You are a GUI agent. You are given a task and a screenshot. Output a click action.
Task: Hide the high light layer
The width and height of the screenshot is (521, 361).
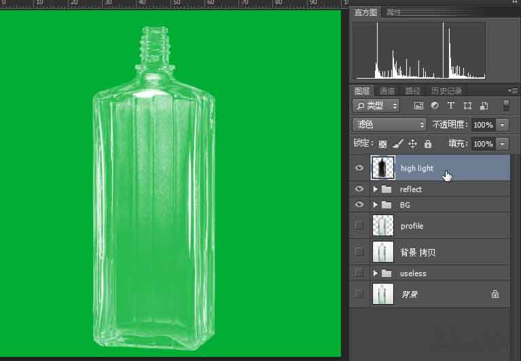pyautogui.click(x=359, y=168)
